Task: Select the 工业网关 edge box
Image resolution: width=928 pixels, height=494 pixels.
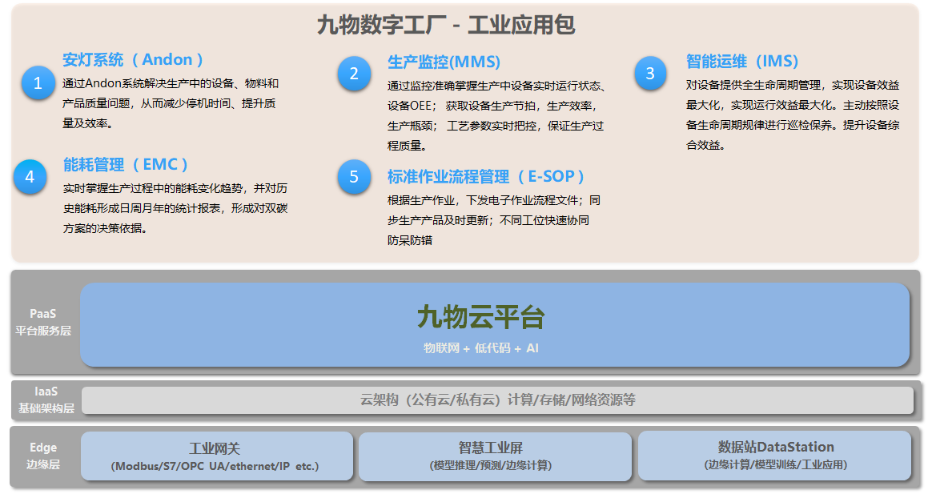Action: click(217, 456)
